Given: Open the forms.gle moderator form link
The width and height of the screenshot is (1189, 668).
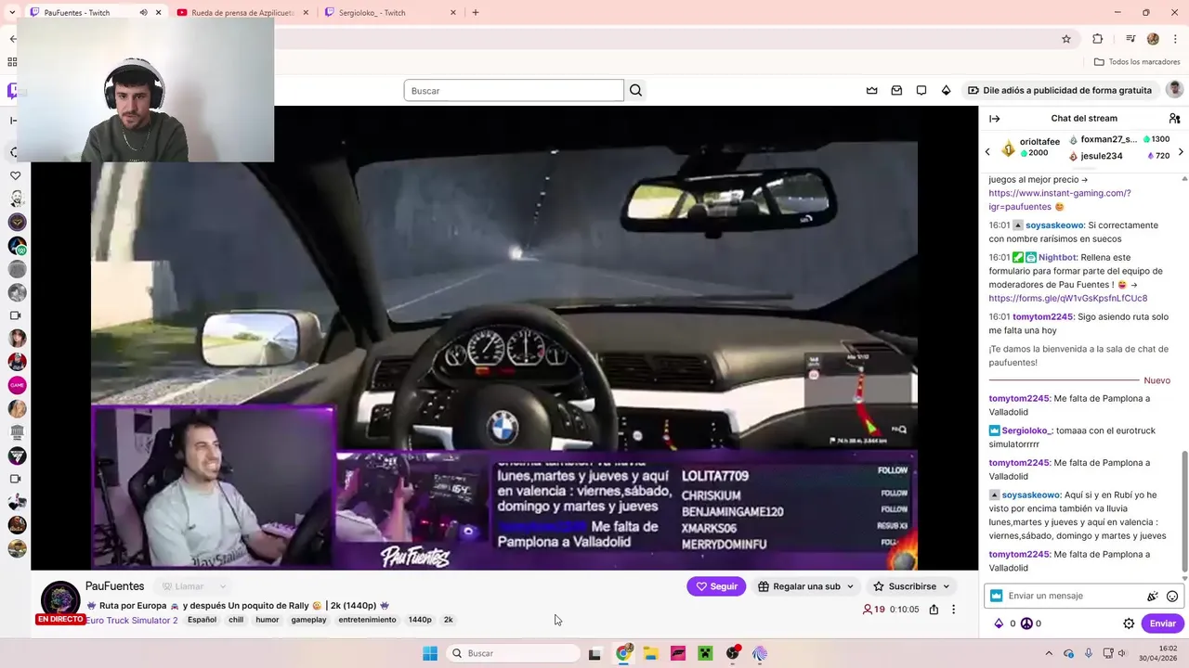Looking at the screenshot, I should pos(1067,299).
